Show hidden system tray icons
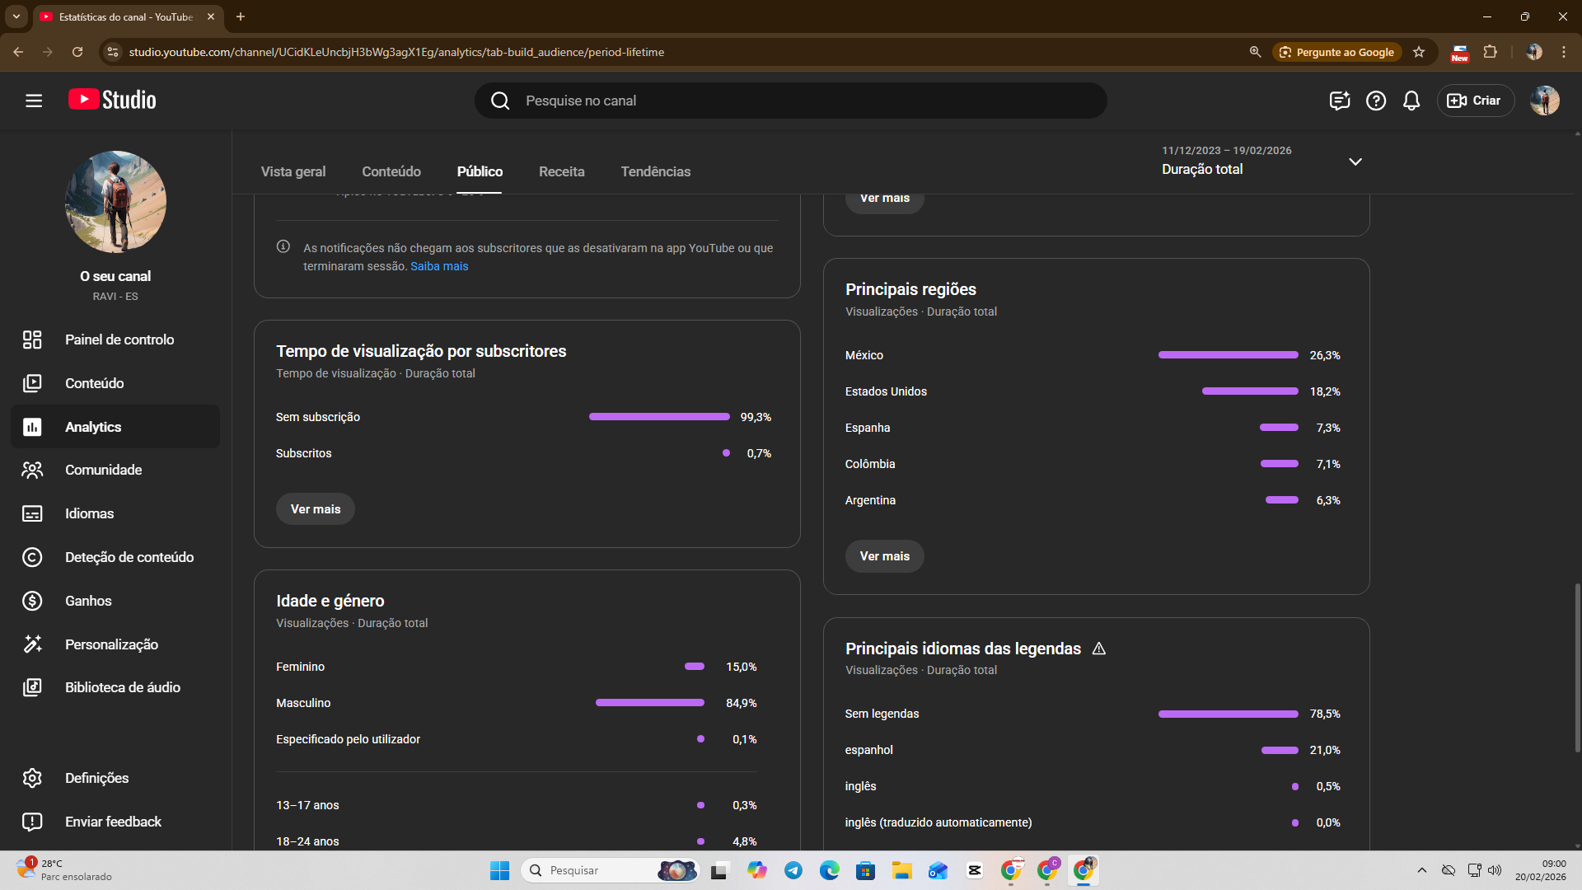 (1421, 870)
